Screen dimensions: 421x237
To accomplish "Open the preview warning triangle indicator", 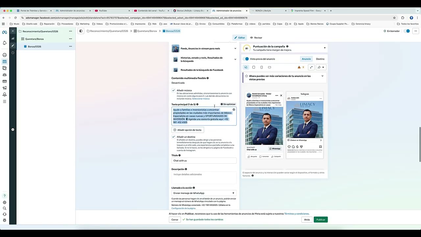I will pos(300,67).
